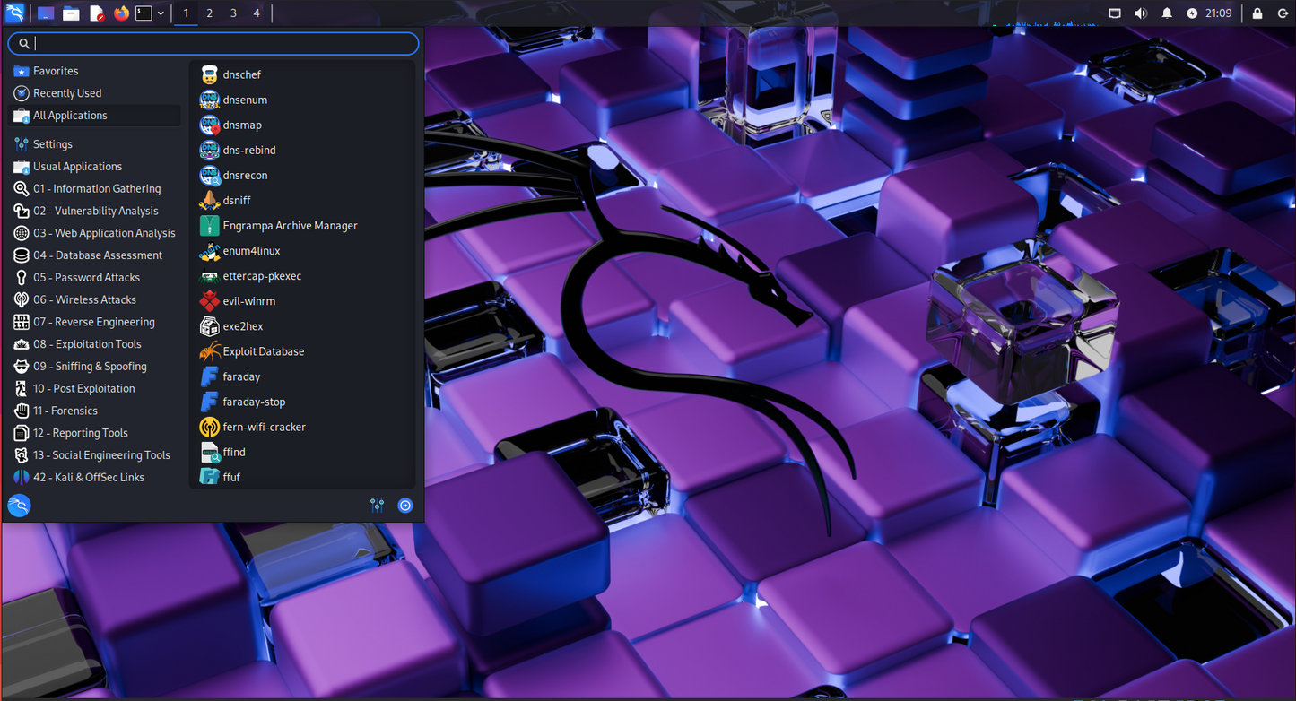Open the notifications bell icon
1296x701 pixels.
coord(1167,13)
